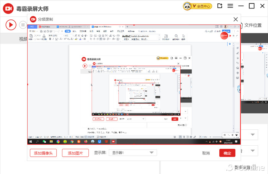268x174 pixels.
Task: Expand the upper dropdown behind the dialog
Action: pyautogui.click(x=253, y=135)
